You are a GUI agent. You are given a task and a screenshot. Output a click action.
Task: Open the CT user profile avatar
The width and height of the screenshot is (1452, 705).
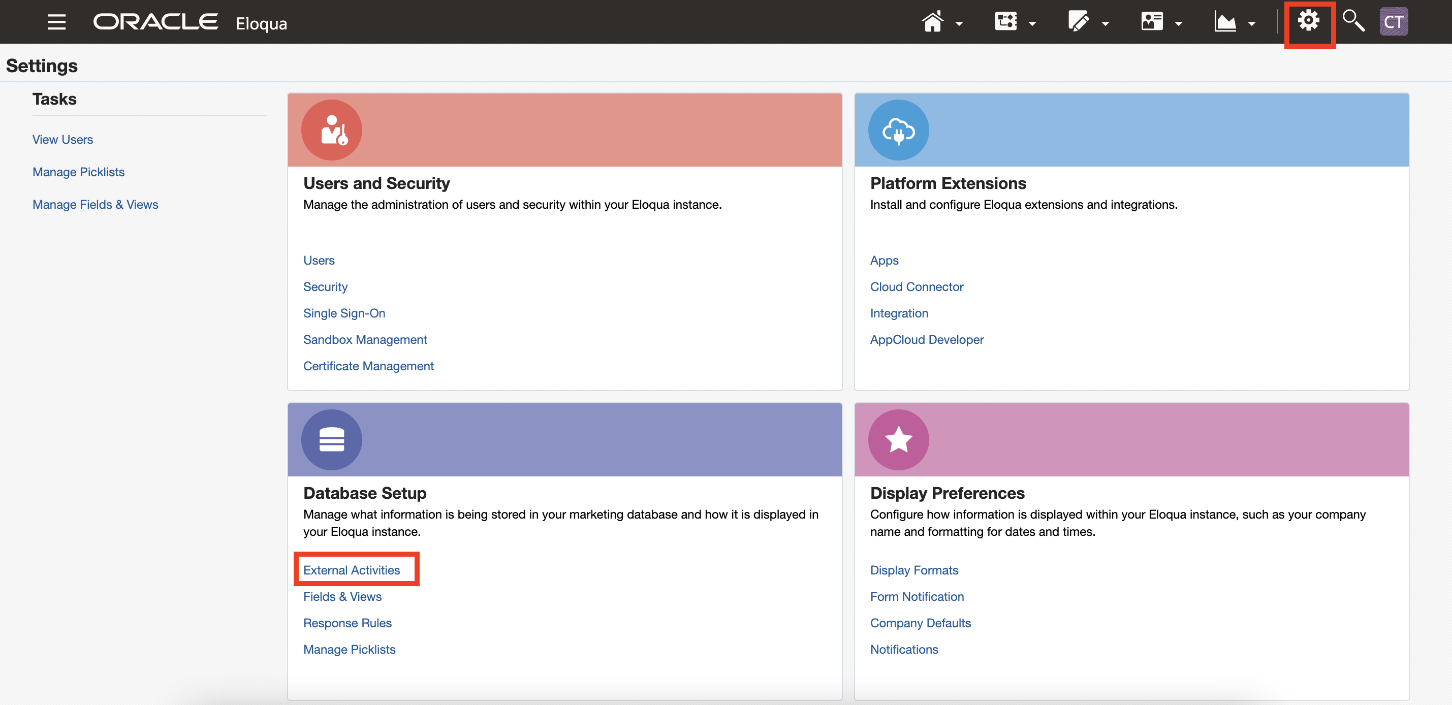click(1394, 22)
